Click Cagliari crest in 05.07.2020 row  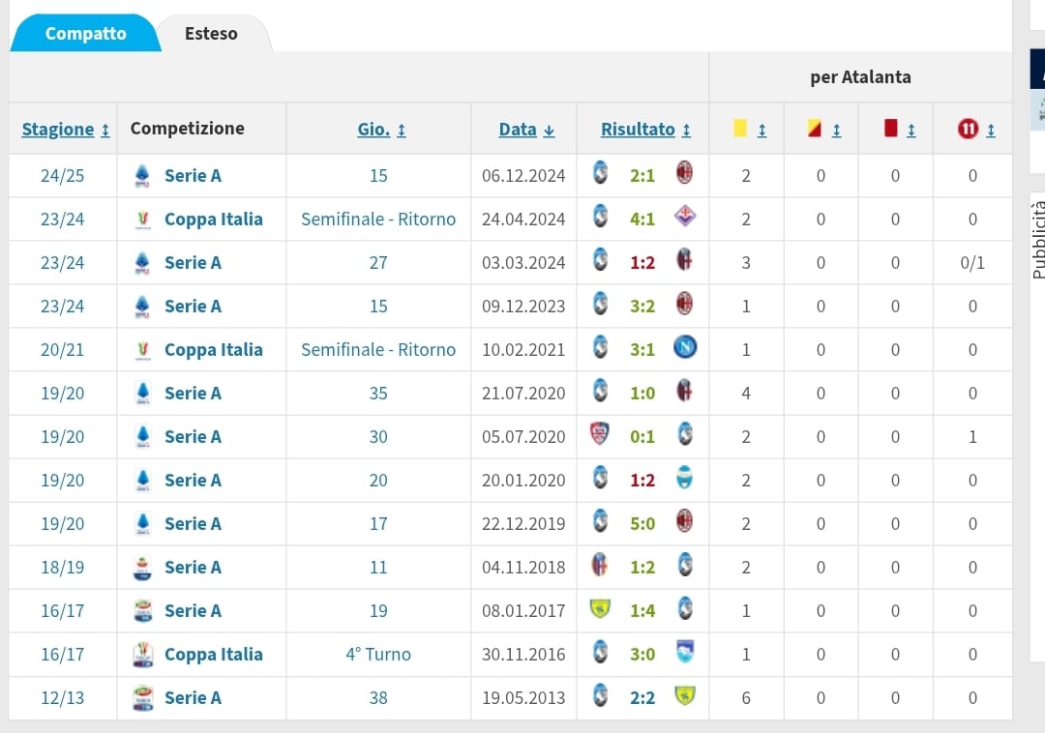point(600,436)
